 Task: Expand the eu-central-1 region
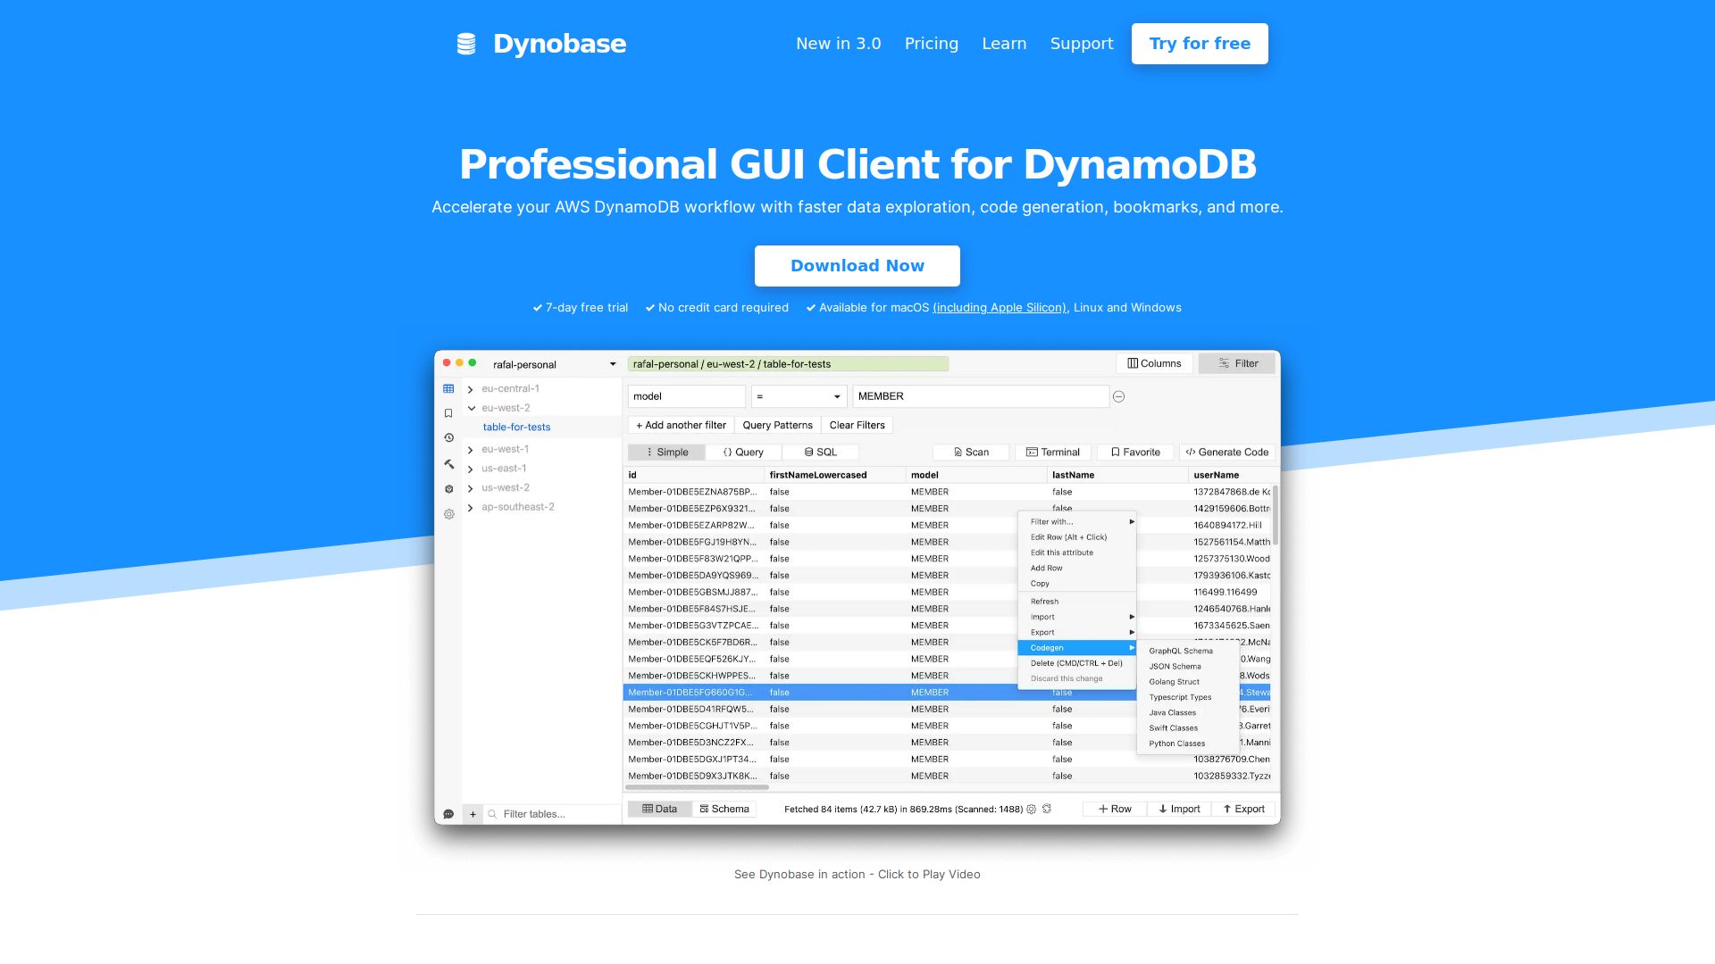(470, 389)
